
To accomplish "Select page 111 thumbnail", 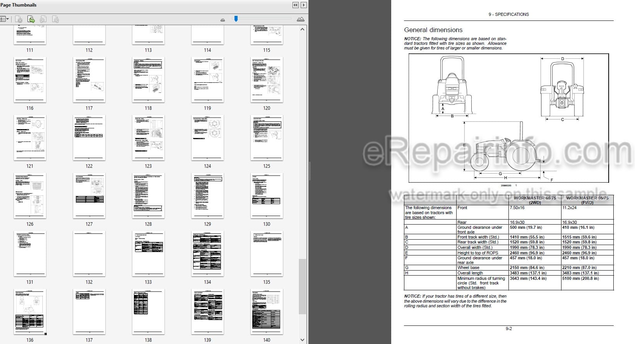I will pyautogui.click(x=30, y=36).
